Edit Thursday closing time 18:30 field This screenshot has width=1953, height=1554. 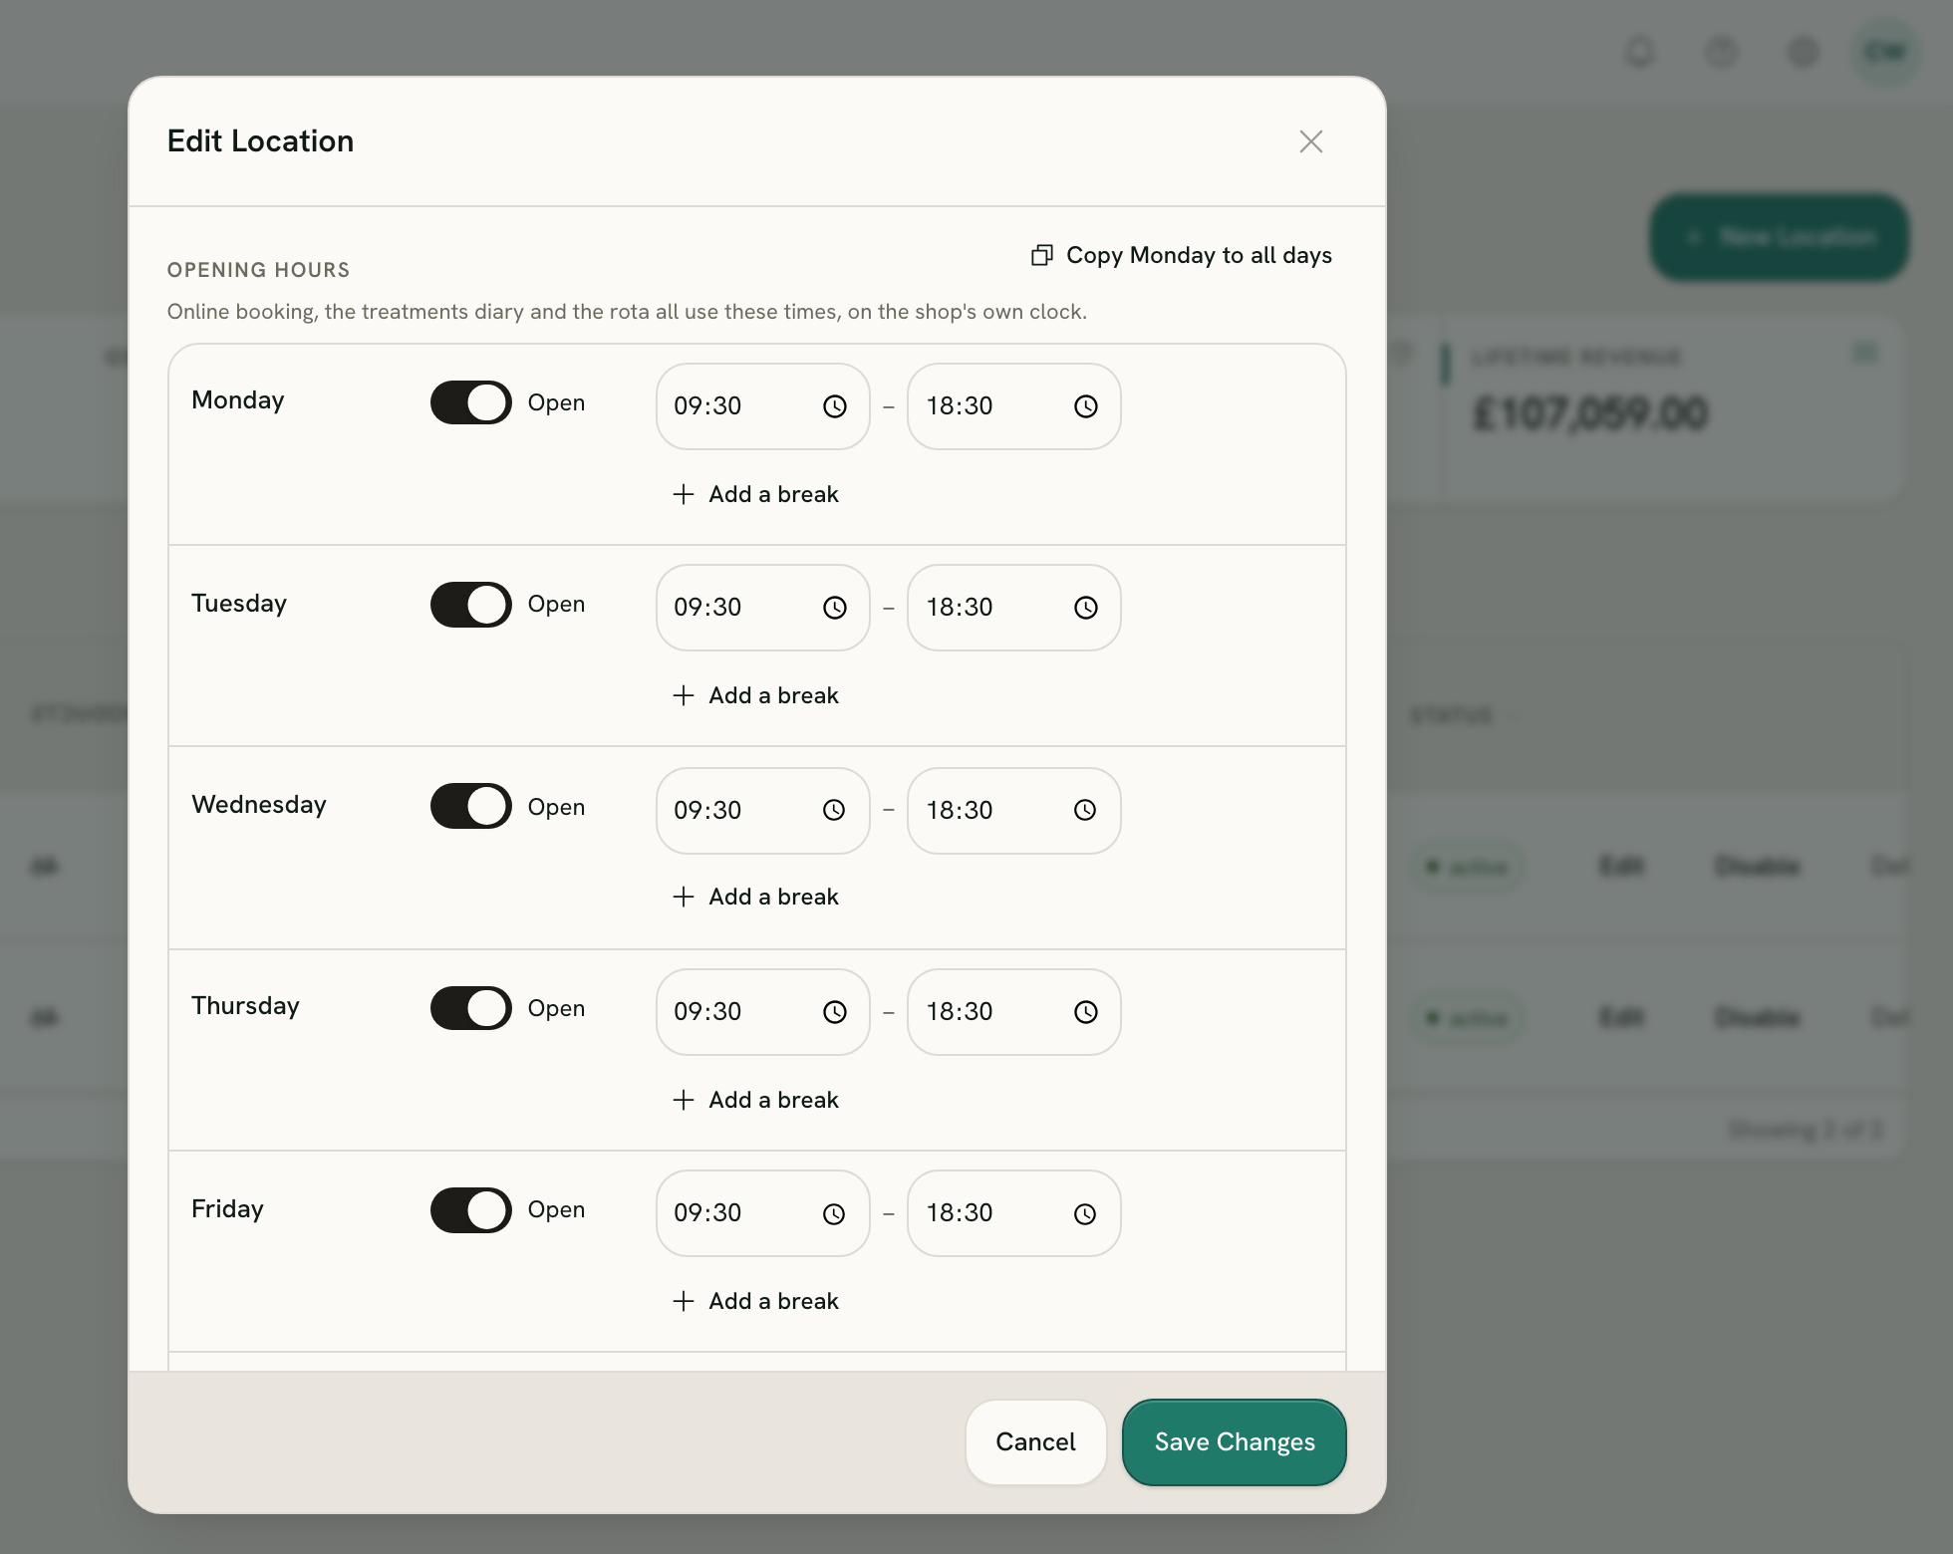click(x=1014, y=1012)
